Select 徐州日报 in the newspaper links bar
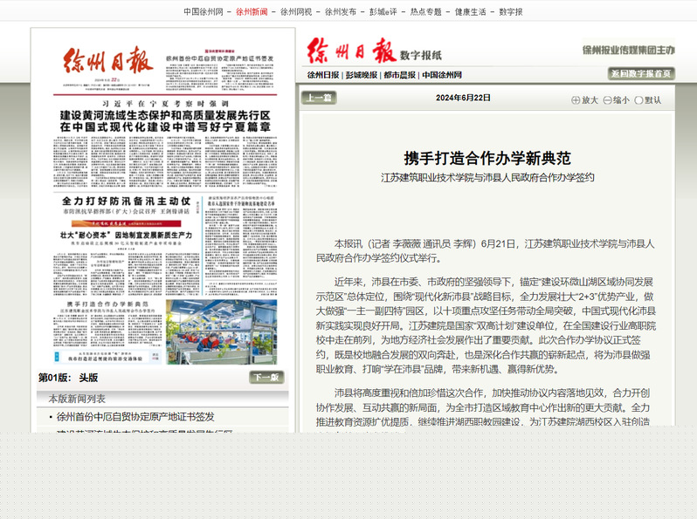 click(323, 75)
